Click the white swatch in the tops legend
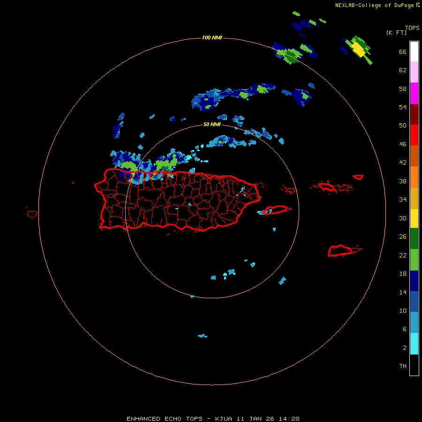 [x=414, y=52]
